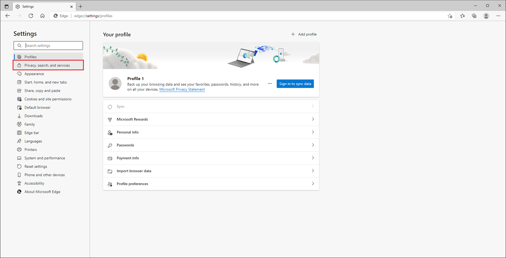This screenshot has height=258, width=506.
Task: Open Downloads settings
Action: coord(48,116)
